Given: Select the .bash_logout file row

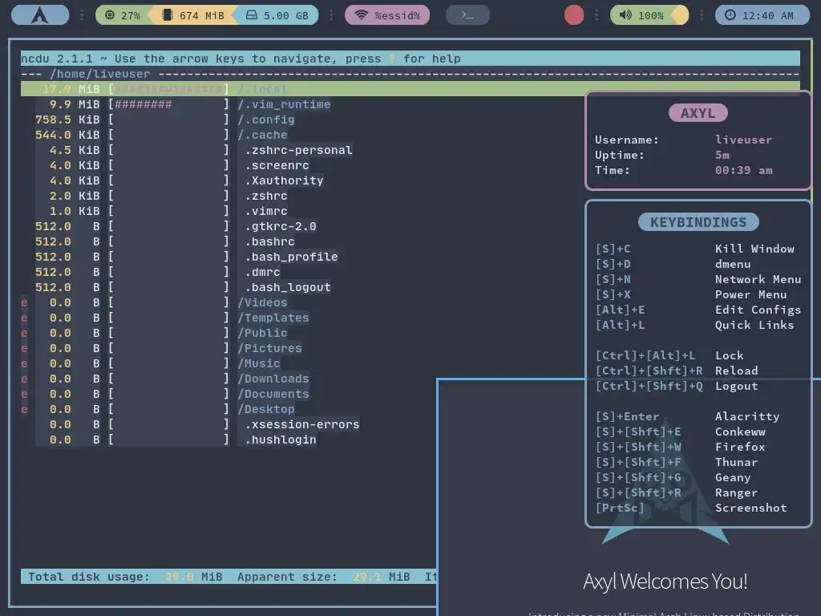Looking at the screenshot, I should (184, 287).
